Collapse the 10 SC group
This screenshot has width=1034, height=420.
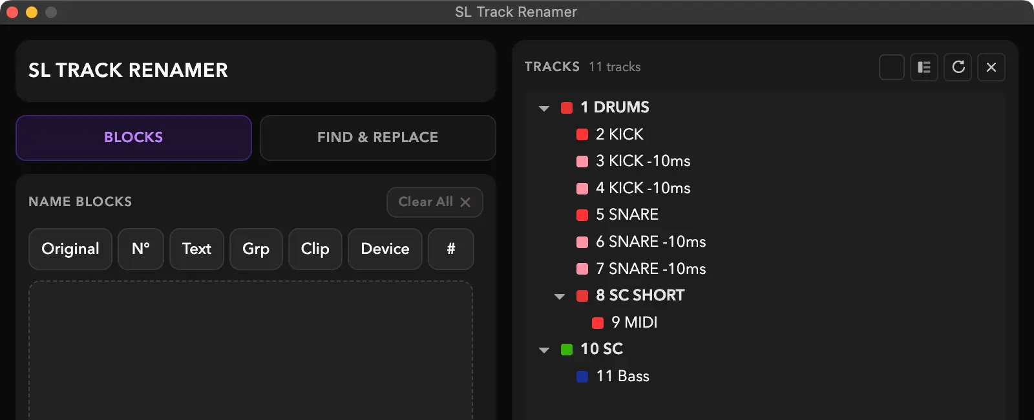click(x=544, y=350)
